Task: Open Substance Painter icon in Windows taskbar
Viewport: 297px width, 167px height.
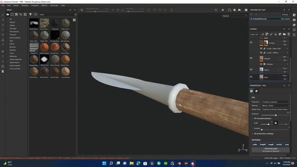Action: [193, 163]
